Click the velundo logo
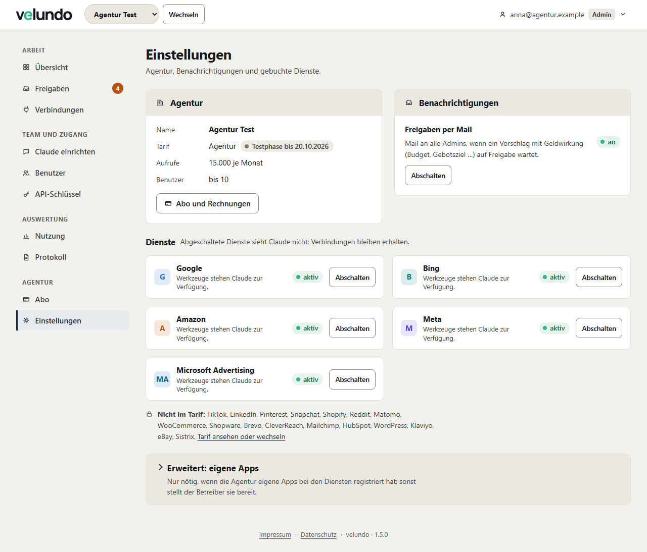The width and height of the screenshot is (647, 552). pos(44,15)
